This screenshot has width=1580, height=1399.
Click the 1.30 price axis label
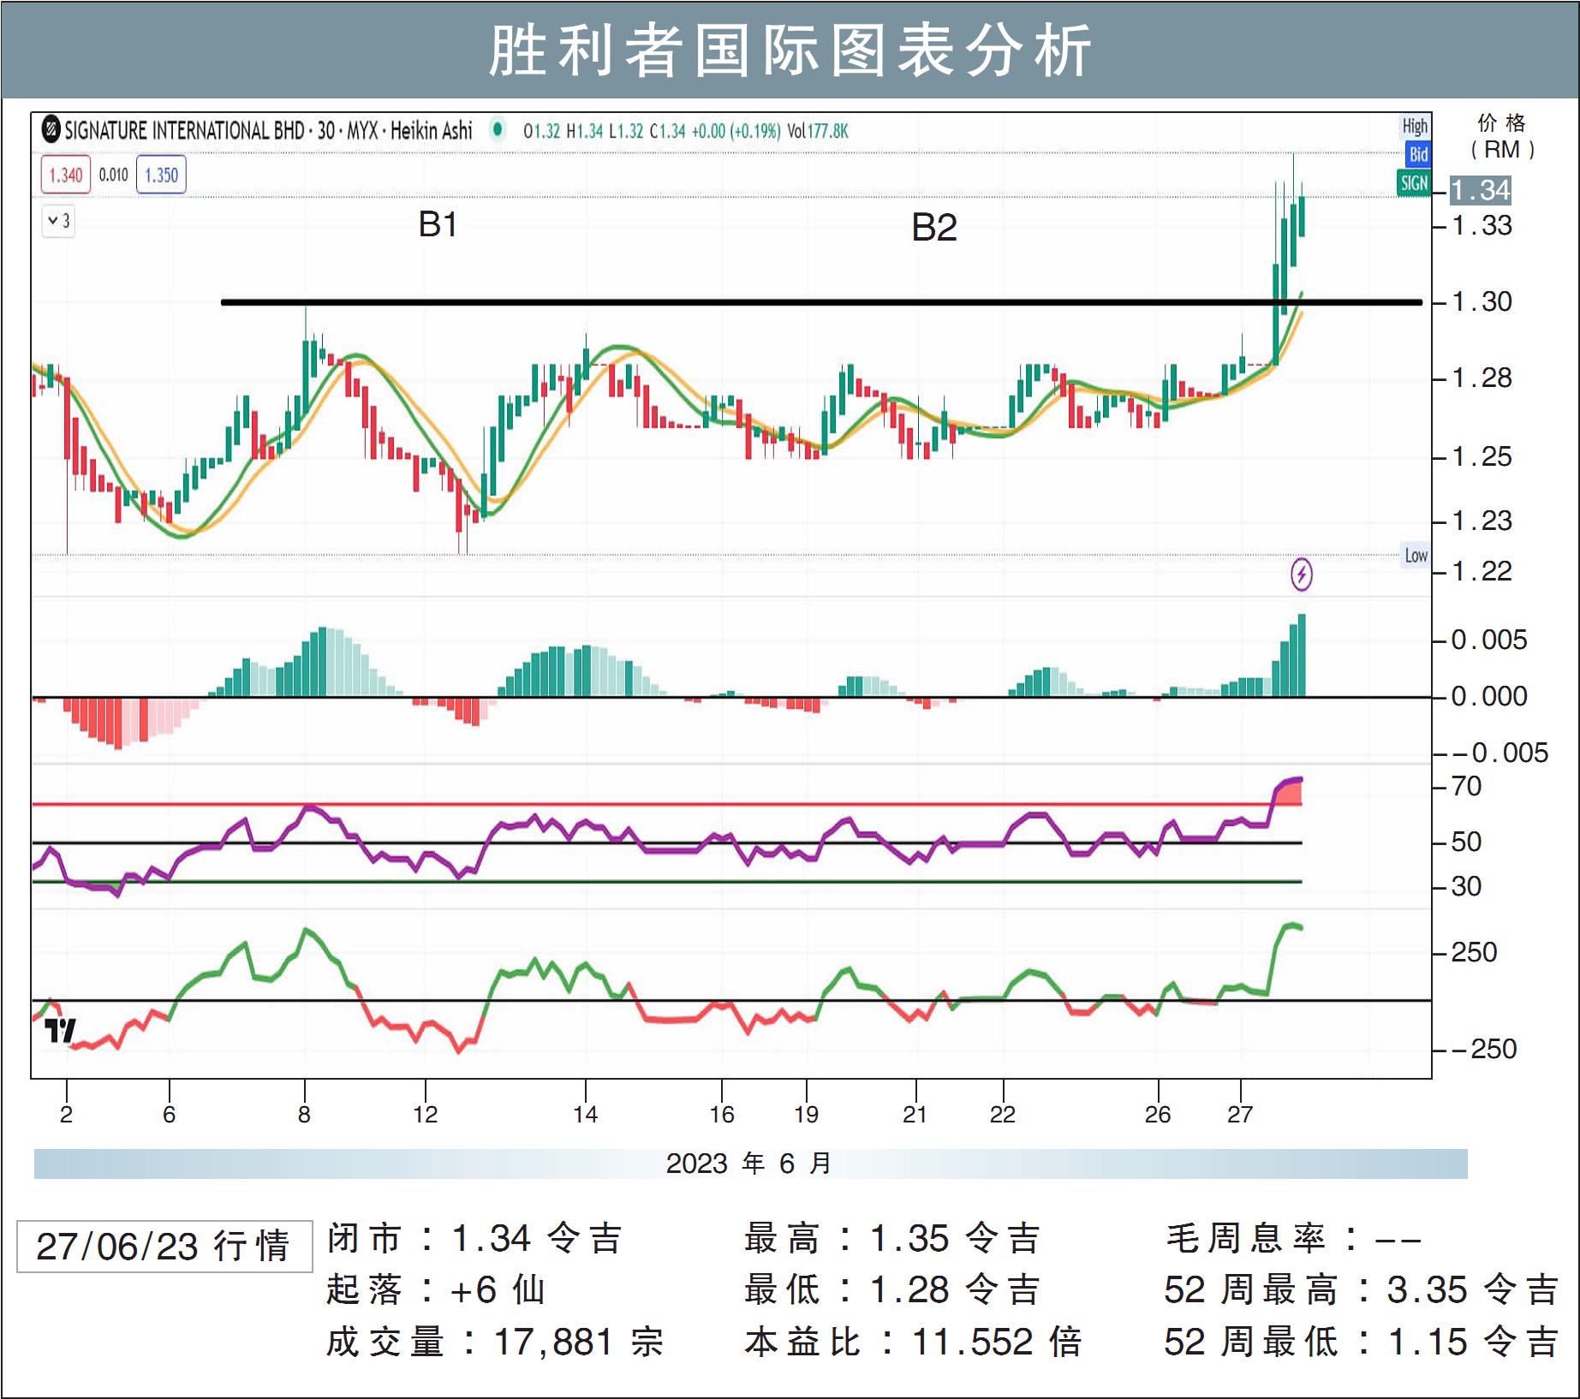click(1482, 301)
